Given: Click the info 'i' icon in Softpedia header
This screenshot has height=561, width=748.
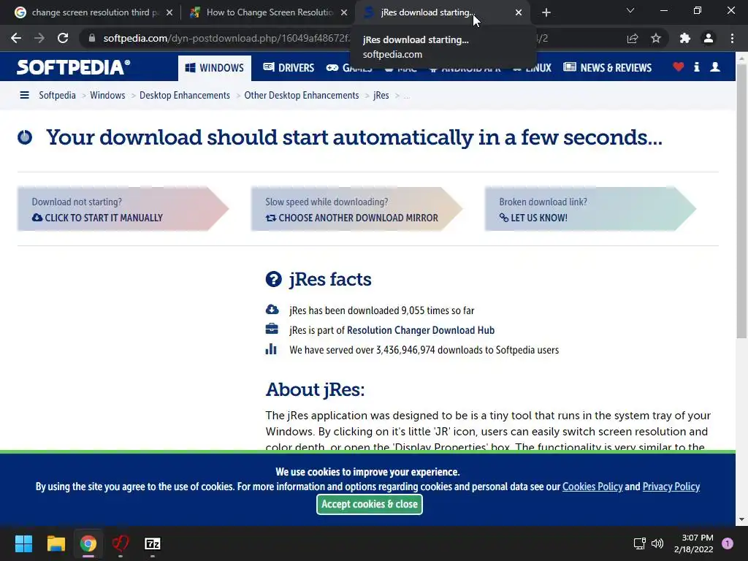Looking at the screenshot, I should (x=696, y=66).
